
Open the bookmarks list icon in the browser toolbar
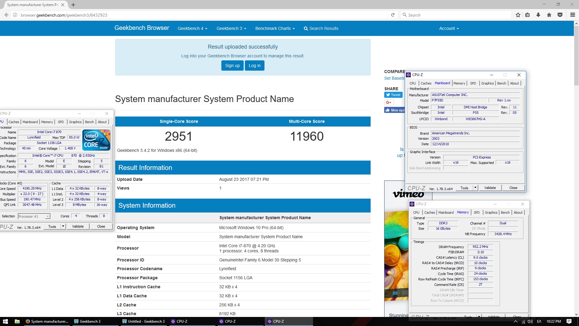pyautogui.click(x=527, y=15)
